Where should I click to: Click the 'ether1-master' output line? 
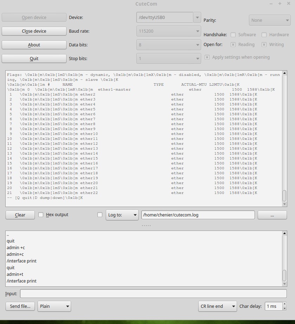[141, 90]
